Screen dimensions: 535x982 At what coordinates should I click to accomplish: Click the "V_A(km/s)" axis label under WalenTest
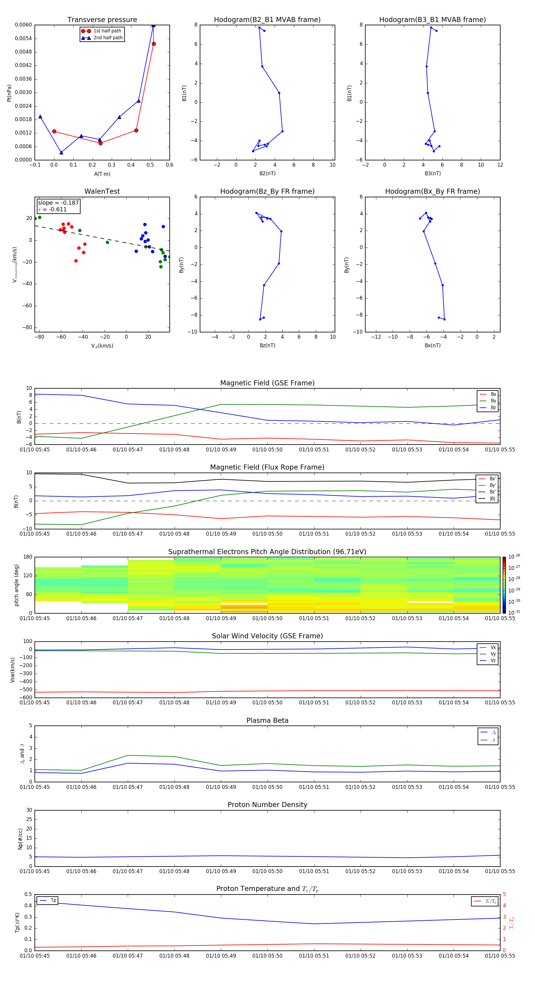102,346
